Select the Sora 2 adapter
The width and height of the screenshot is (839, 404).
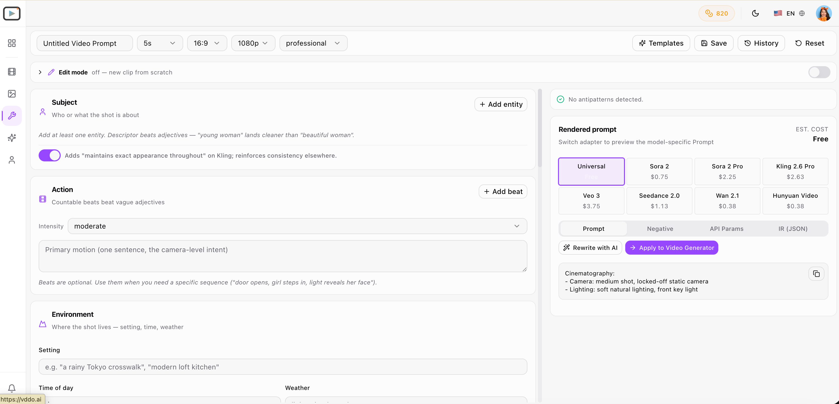coord(659,171)
